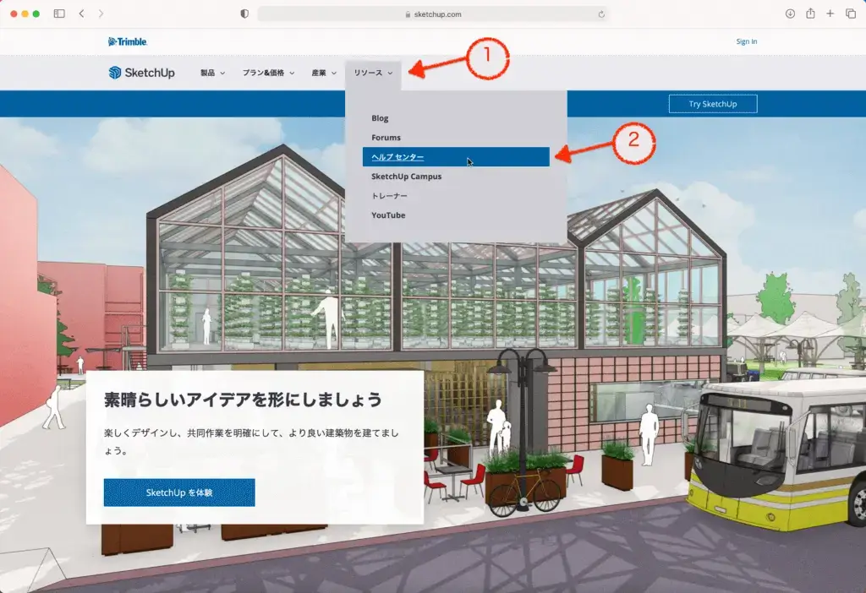Click the Share icon in Safari toolbar
Image resolution: width=866 pixels, height=593 pixels.
click(810, 14)
